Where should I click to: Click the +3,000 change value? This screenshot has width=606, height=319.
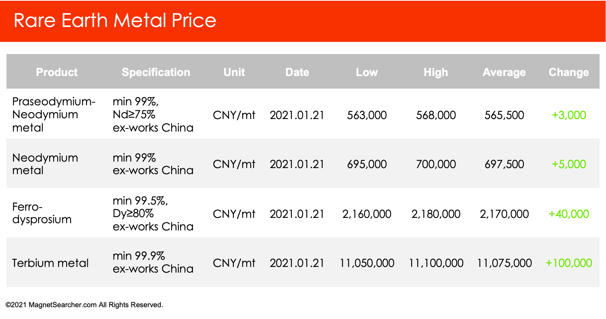(x=569, y=115)
